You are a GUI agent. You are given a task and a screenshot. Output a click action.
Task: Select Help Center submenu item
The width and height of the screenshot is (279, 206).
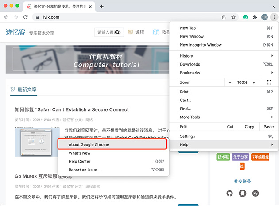point(113,162)
